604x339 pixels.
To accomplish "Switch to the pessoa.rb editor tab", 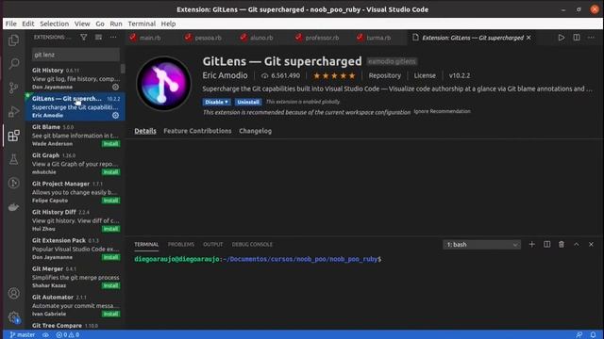I will 208,38.
